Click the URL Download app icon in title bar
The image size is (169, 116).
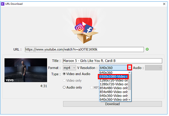pyautogui.click(x=3, y=4)
